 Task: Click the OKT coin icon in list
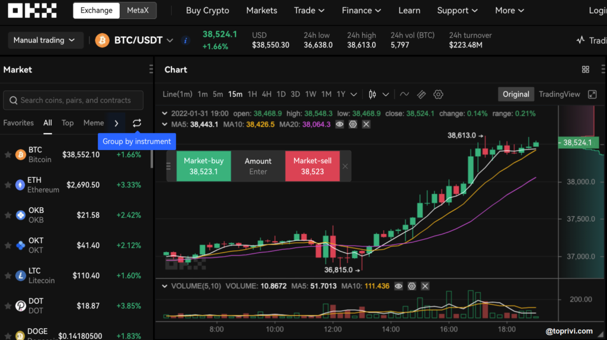[20, 246]
